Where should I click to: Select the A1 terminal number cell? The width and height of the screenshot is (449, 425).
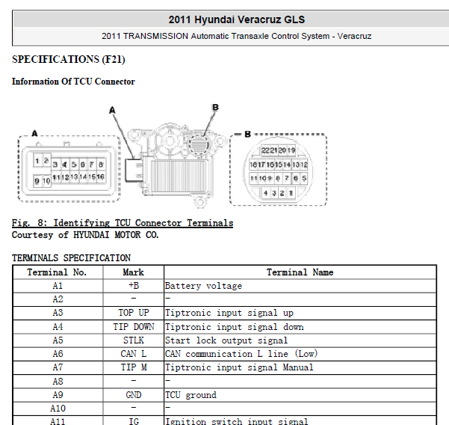(x=58, y=286)
